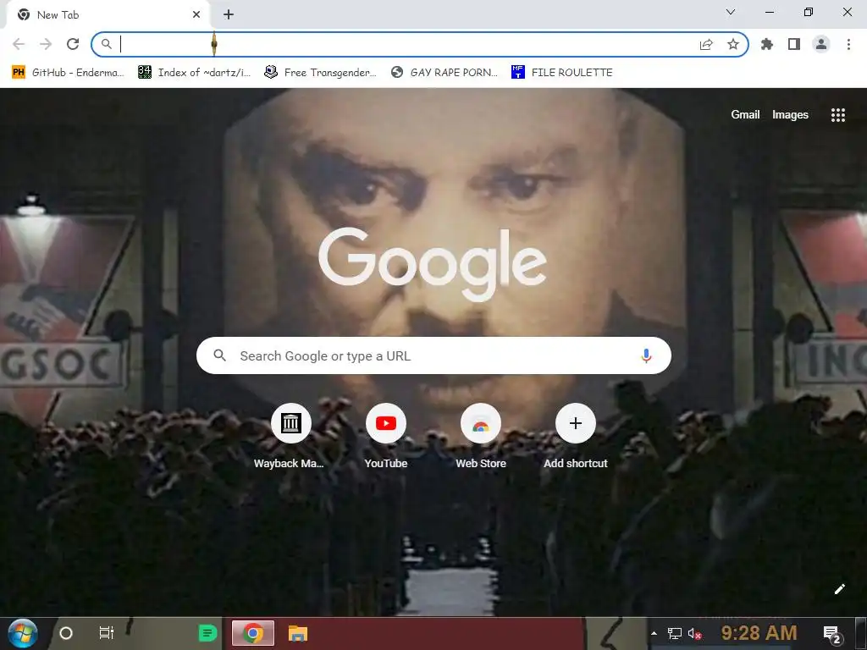The width and height of the screenshot is (867, 650).
Task: Start voice search with the microphone
Action: 646,355
